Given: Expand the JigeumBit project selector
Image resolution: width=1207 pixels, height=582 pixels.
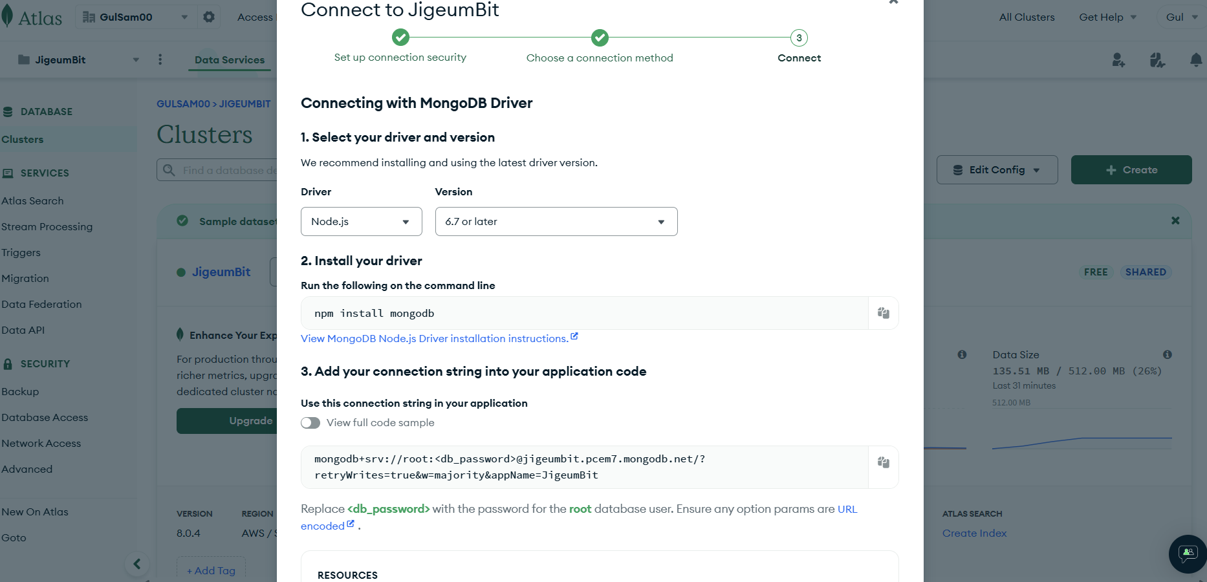Looking at the screenshot, I should (79, 59).
